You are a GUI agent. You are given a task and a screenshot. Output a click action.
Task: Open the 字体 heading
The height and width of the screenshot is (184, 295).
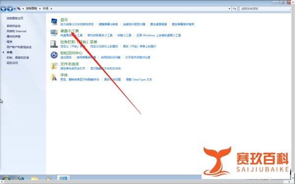pyautogui.click(x=64, y=75)
